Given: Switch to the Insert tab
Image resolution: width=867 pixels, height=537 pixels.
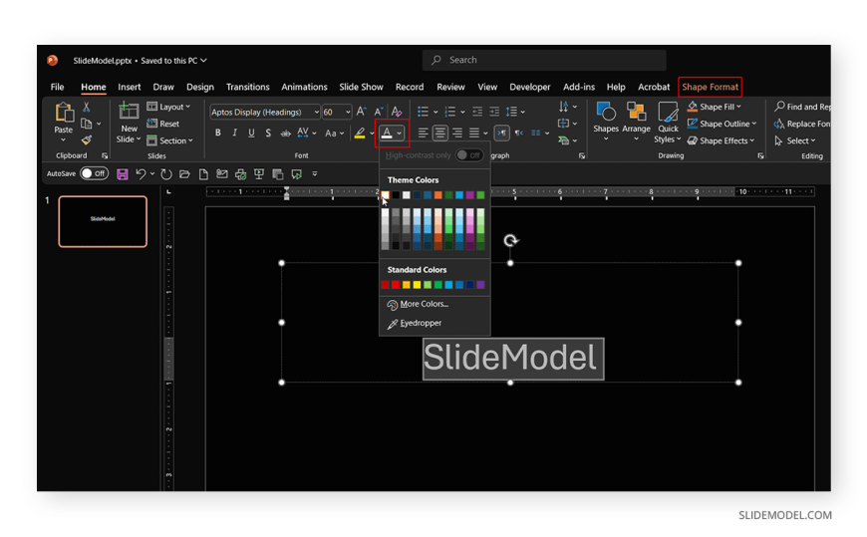Looking at the screenshot, I should [129, 87].
